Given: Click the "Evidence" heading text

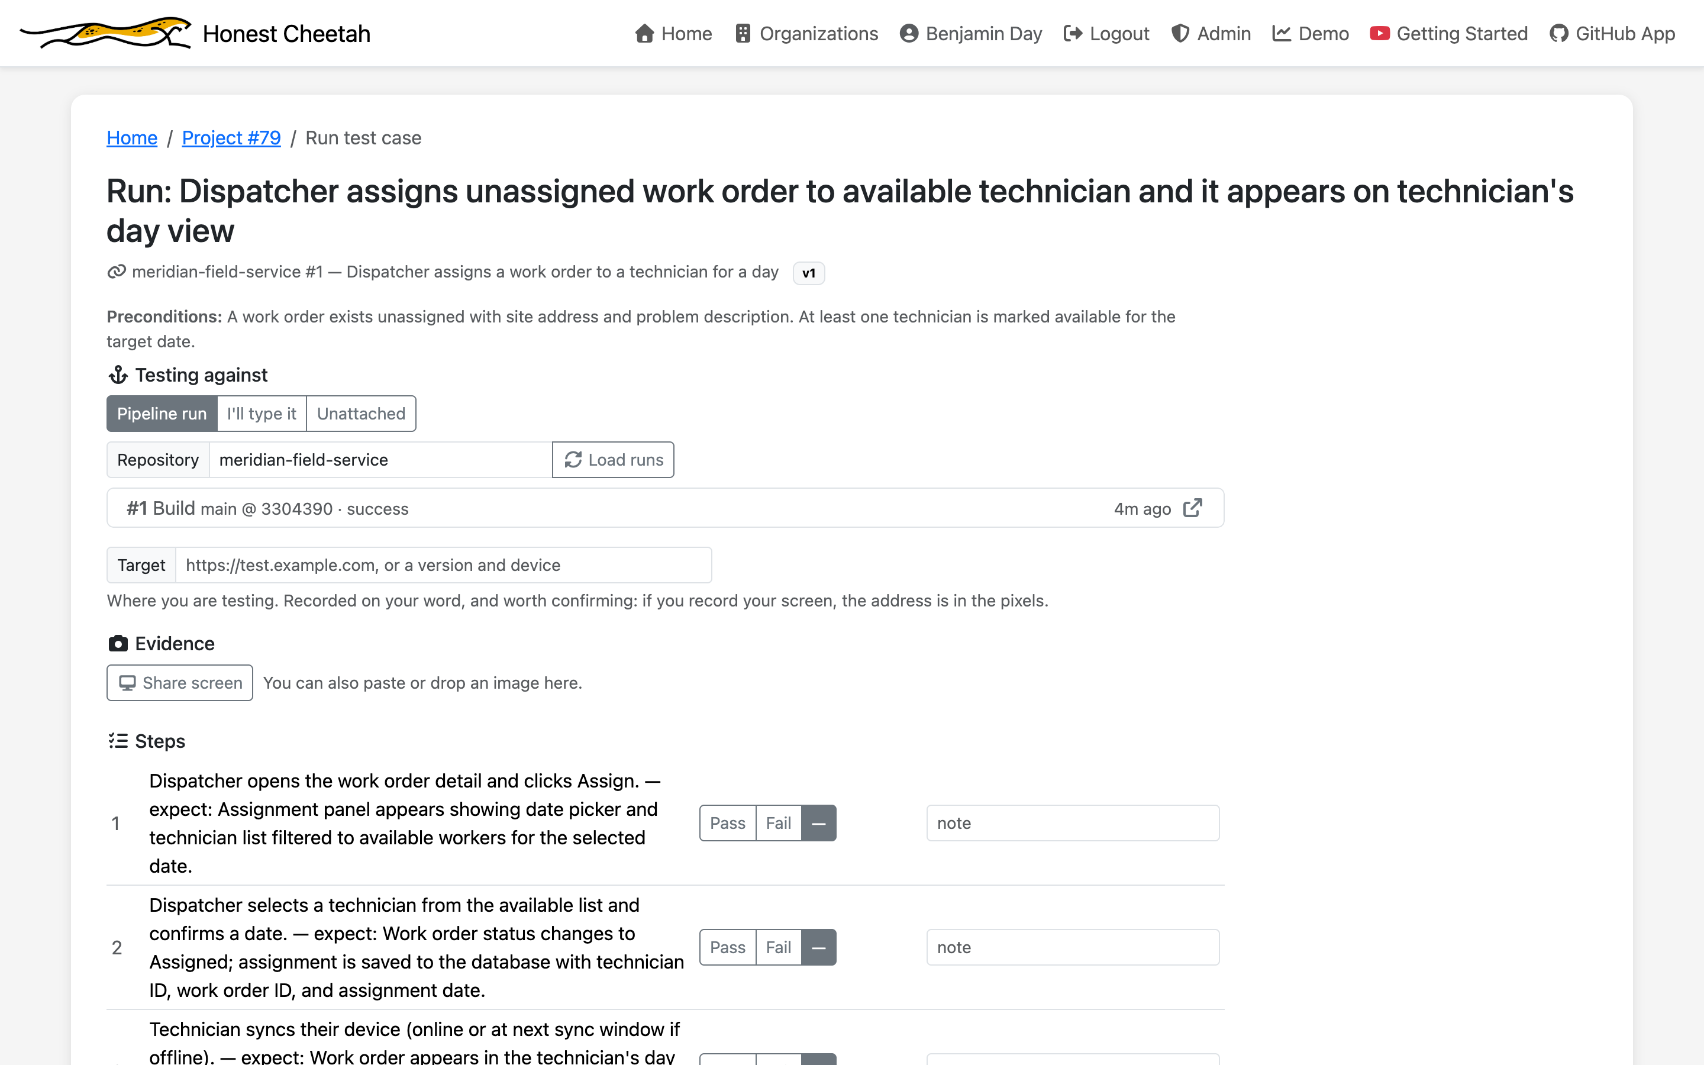Looking at the screenshot, I should pyautogui.click(x=175, y=644).
